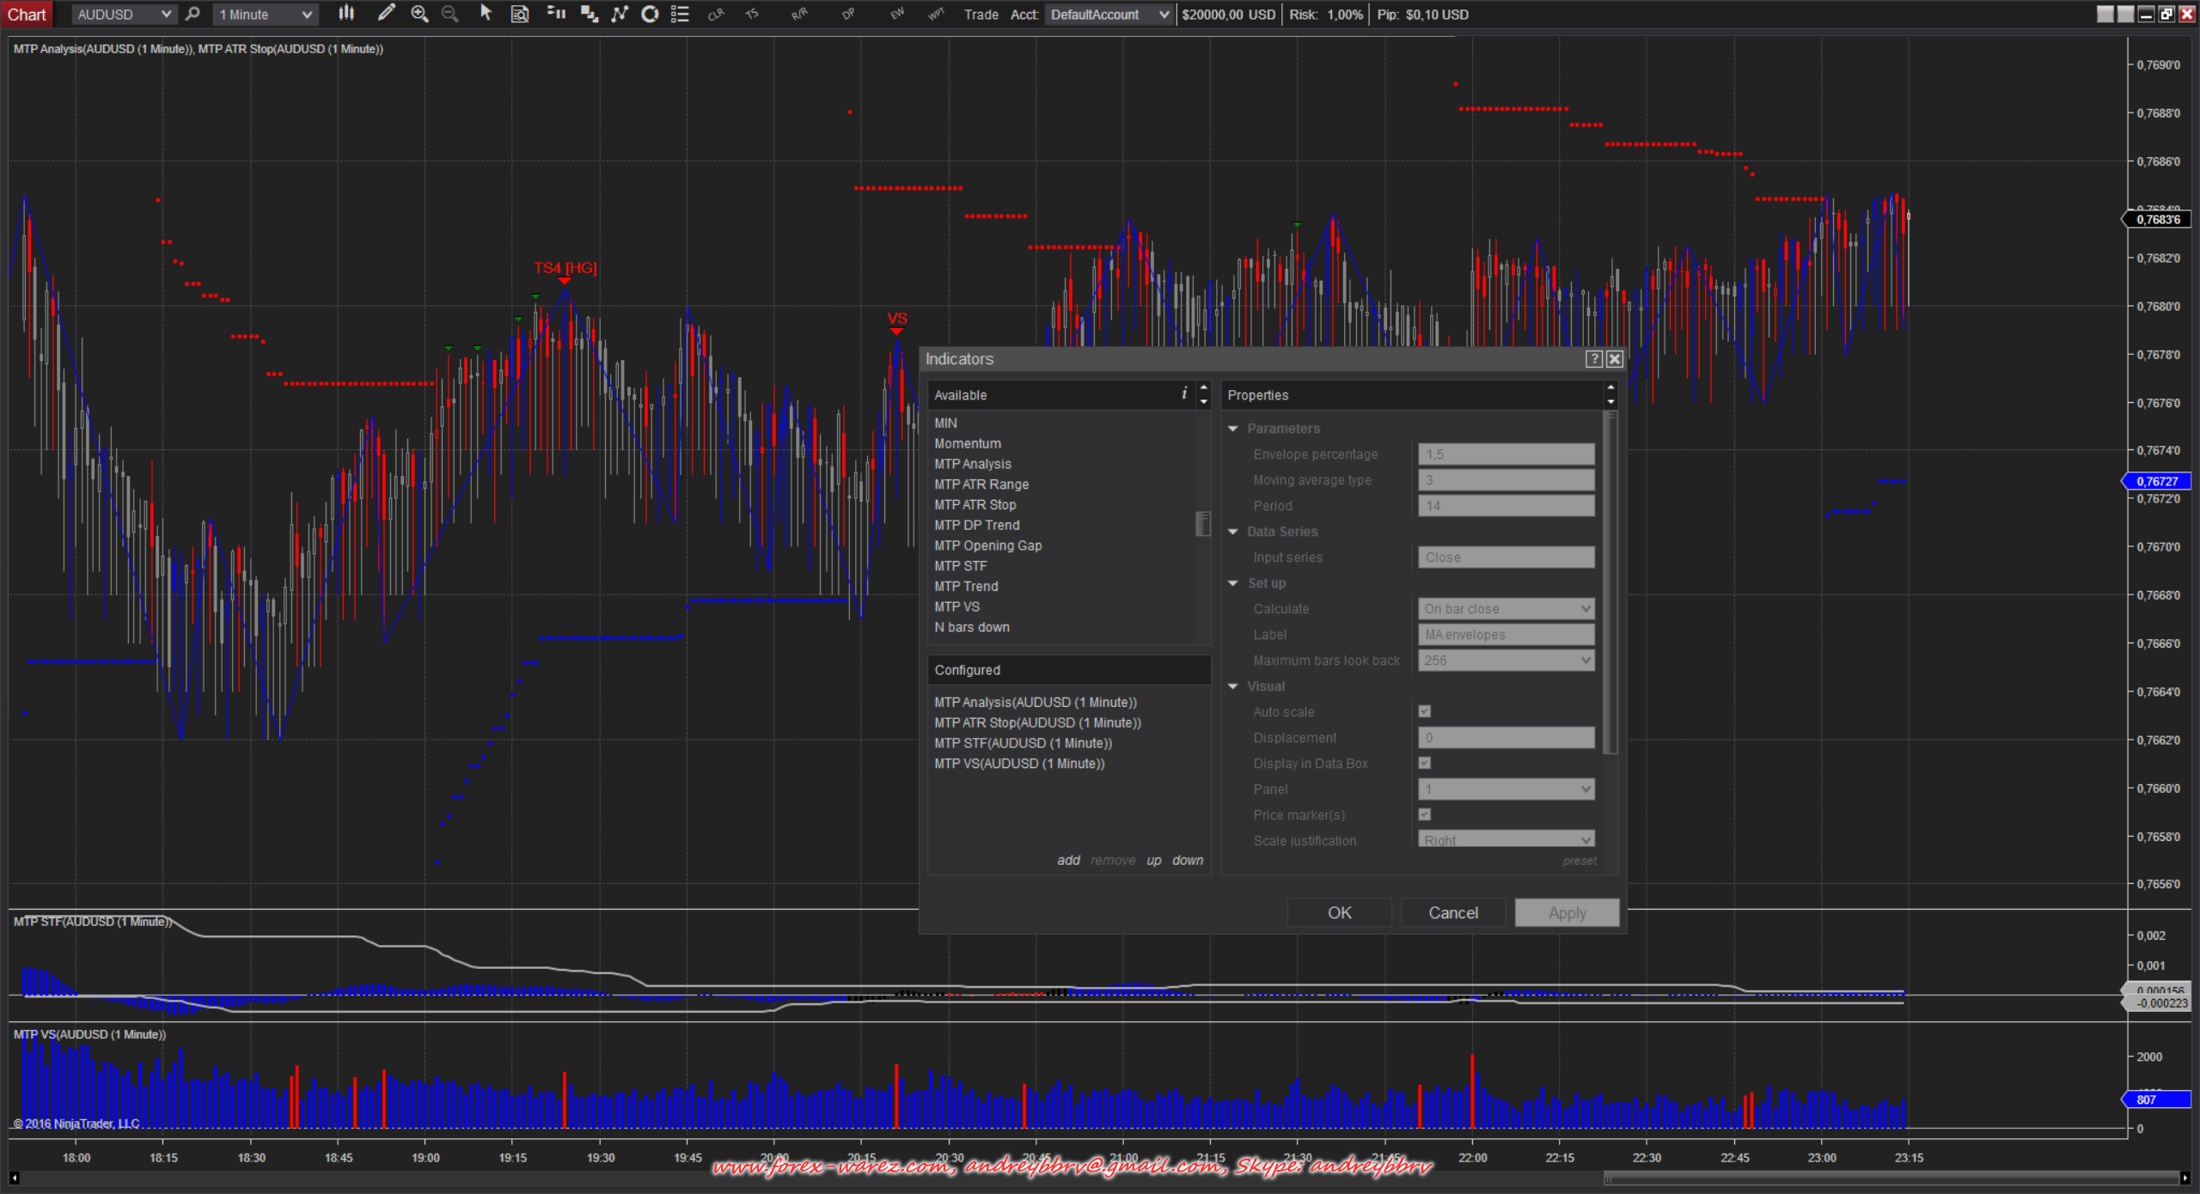2200x1194 pixels.
Task: Click the horizontal chart scrollbar at bottom
Action: (x=1891, y=1178)
